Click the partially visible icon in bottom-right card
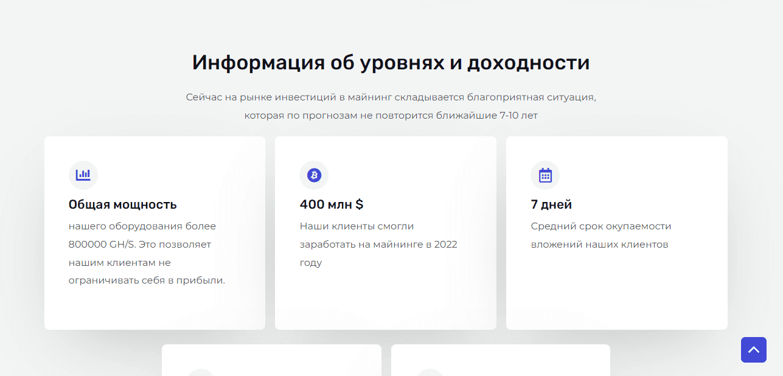The height and width of the screenshot is (376, 783). coord(430,372)
